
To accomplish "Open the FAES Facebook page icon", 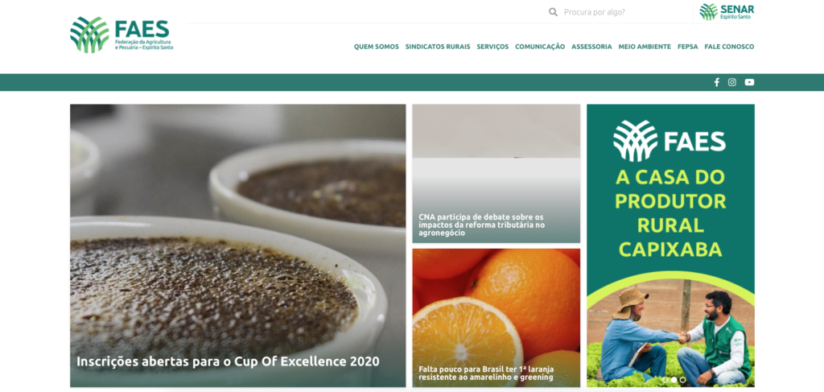I will pos(716,82).
